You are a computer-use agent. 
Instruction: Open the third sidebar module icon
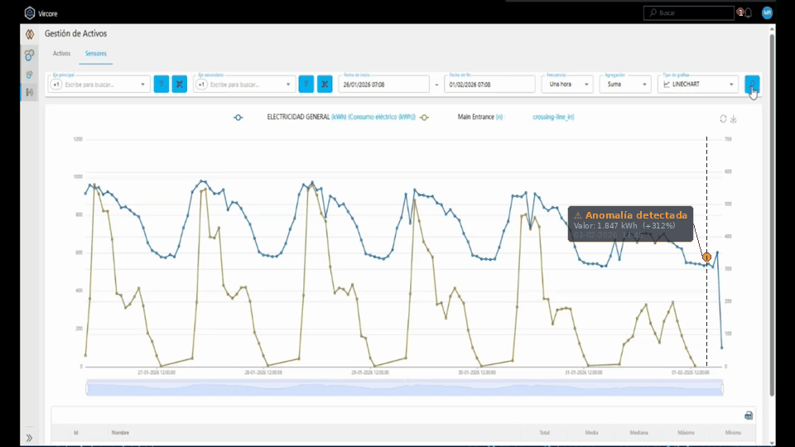click(x=30, y=74)
